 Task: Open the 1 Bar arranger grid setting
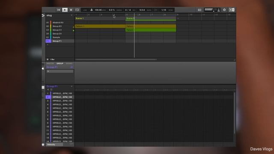[52, 59]
